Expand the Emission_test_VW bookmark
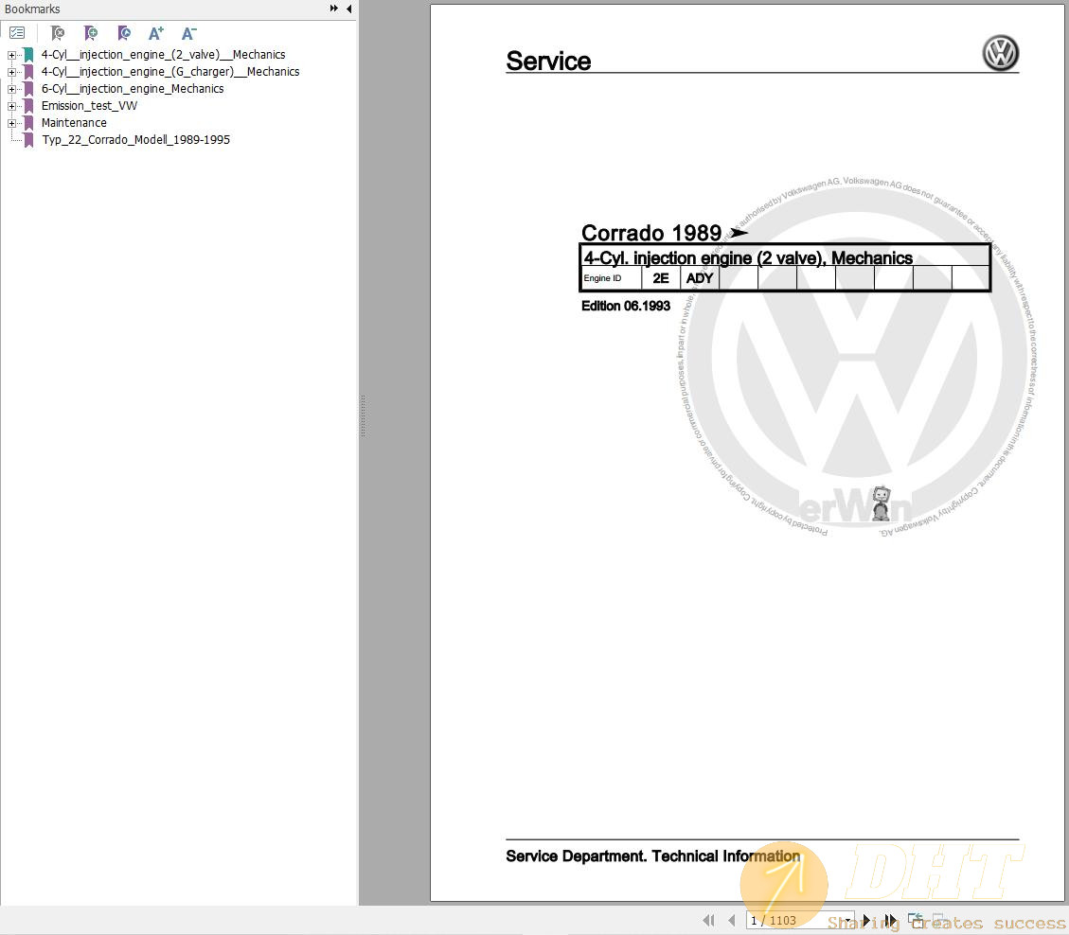Viewport: 1069px width, 935px height. 11,106
